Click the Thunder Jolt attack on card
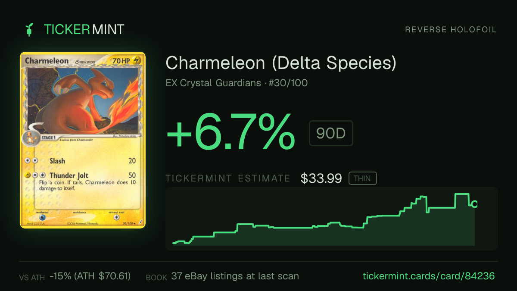The width and height of the screenshot is (517, 291). [69, 175]
